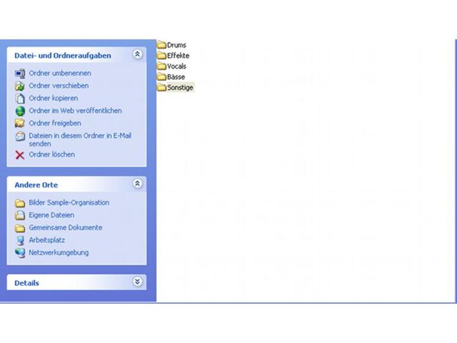Go to Netzwerkumgebung link
This screenshot has width=457, height=343.
click(x=59, y=253)
